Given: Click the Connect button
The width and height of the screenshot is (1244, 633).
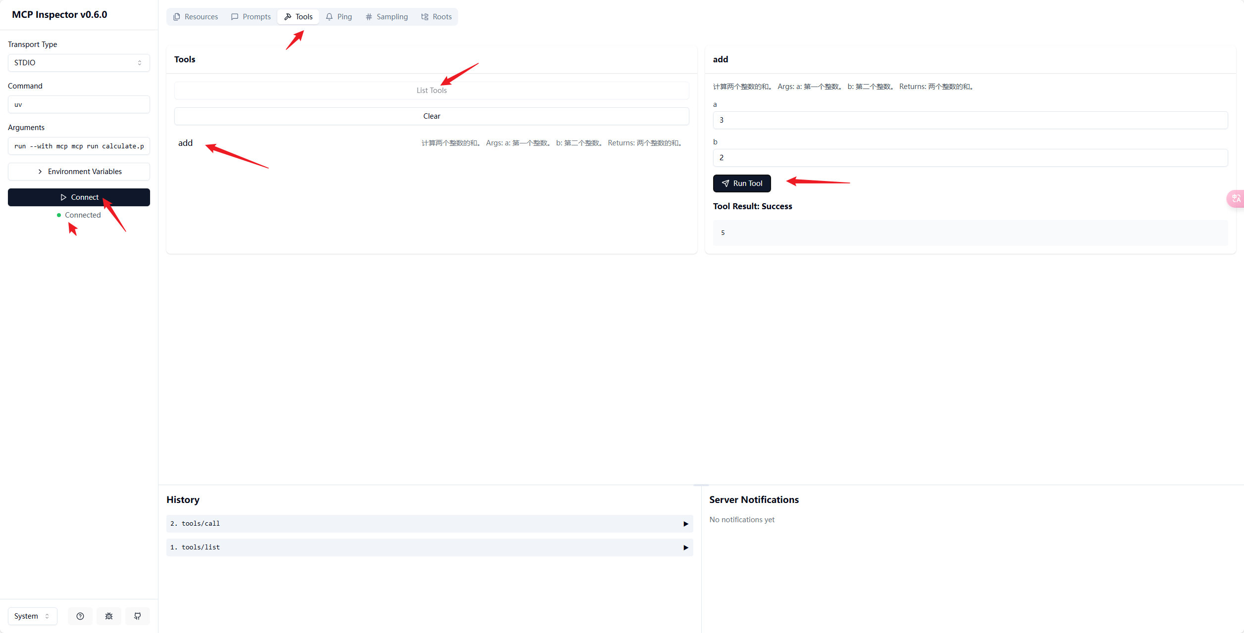Looking at the screenshot, I should point(79,197).
